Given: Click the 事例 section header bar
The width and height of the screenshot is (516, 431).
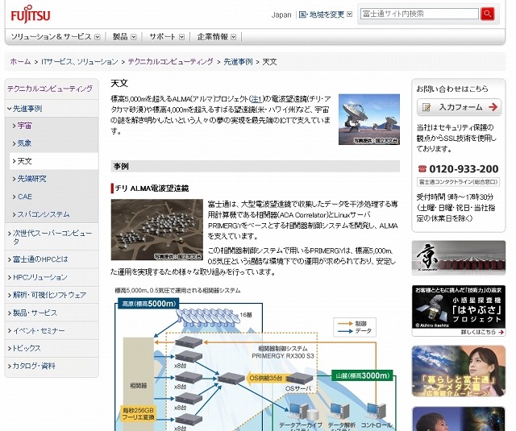Looking at the screenshot, I should coord(256,166).
